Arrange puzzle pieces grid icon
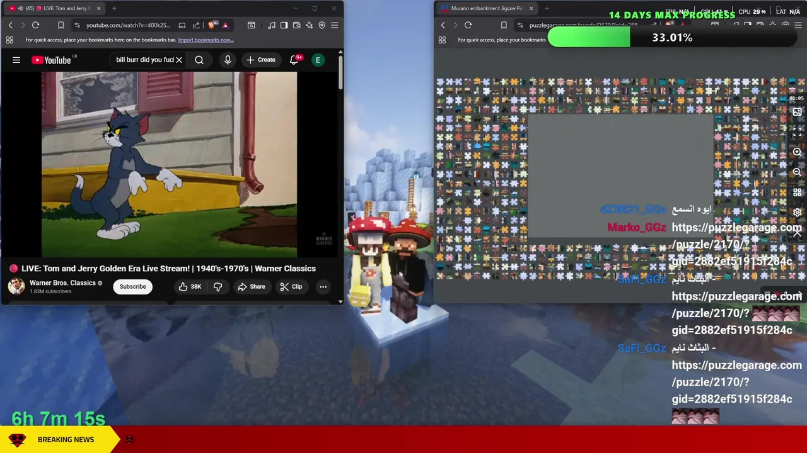This screenshot has width=807, height=453. (797, 193)
